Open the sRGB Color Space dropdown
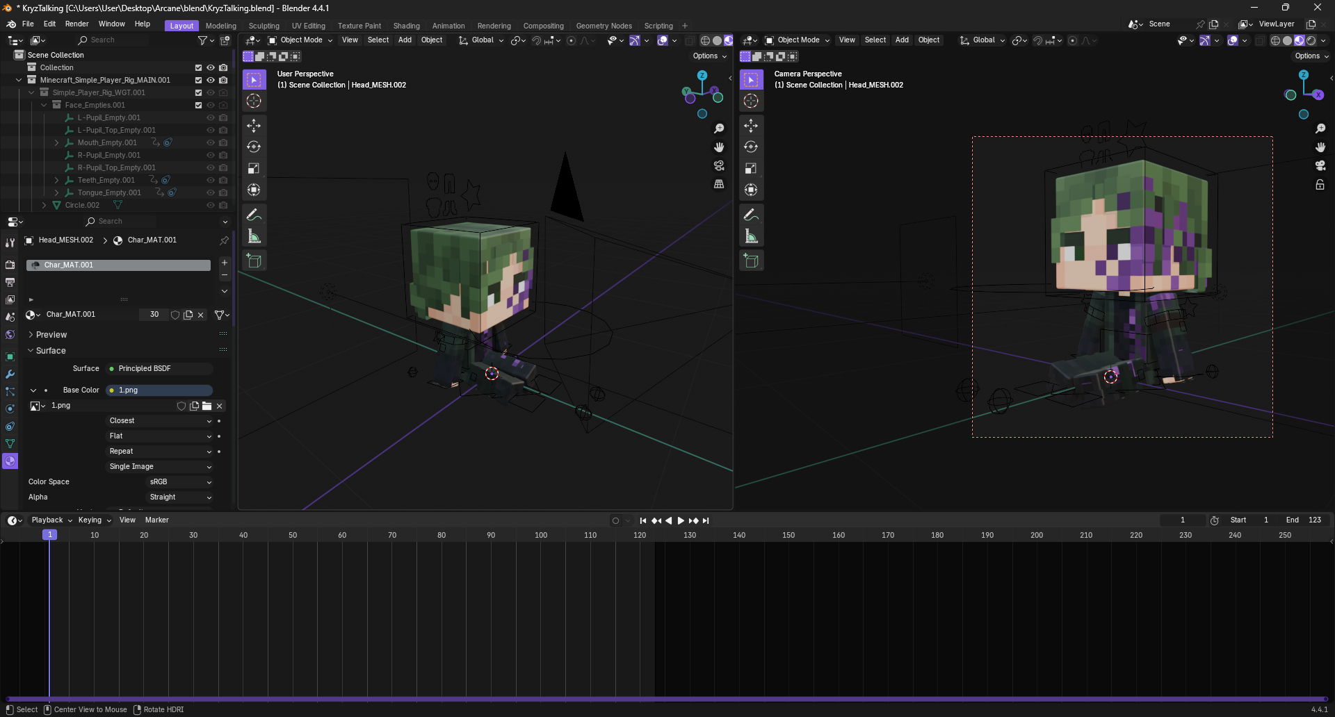This screenshot has height=717, width=1335. tap(180, 482)
